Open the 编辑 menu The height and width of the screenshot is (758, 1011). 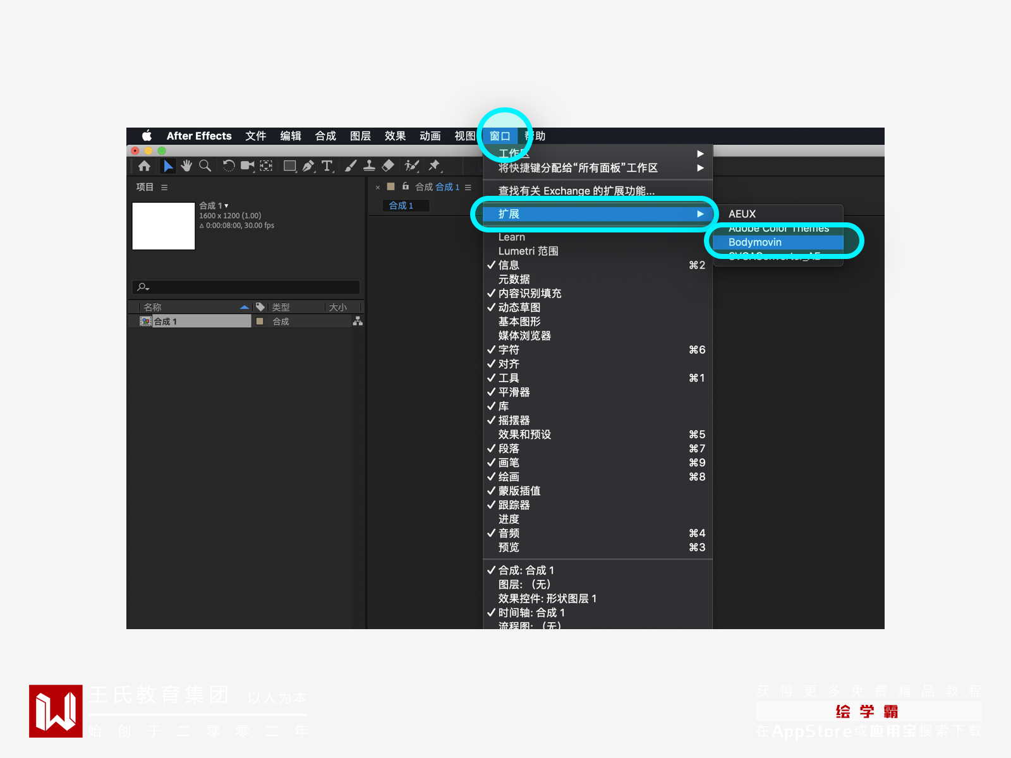tap(291, 136)
